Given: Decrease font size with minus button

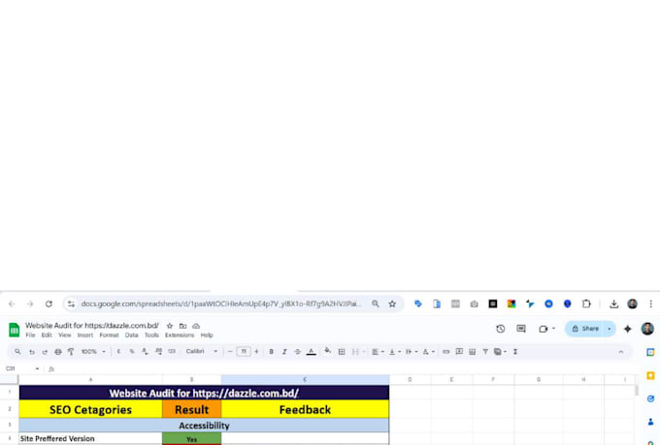Looking at the screenshot, I should pos(230,352).
